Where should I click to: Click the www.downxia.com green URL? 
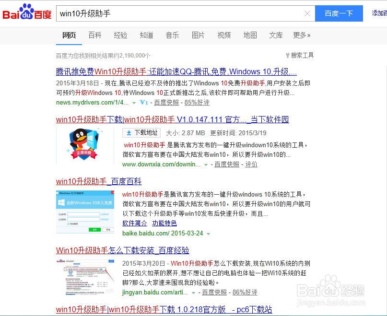pyautogui.click(x=161, y=164)
